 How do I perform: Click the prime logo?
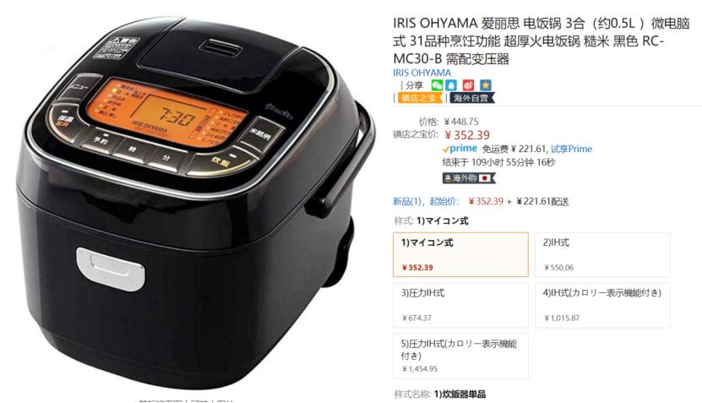point(460,149)
